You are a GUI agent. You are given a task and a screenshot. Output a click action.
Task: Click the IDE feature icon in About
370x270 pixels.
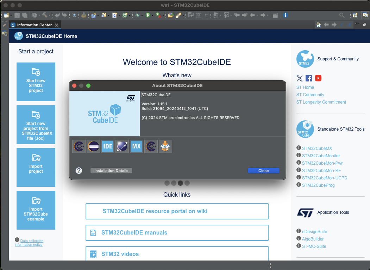[108, 146]
